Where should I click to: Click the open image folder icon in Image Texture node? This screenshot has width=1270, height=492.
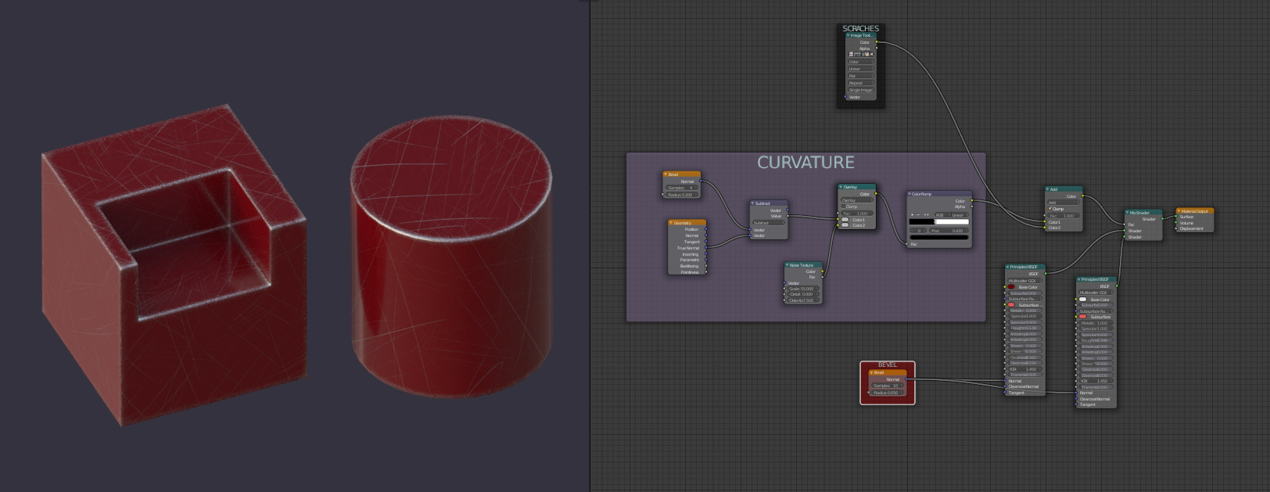866,54
